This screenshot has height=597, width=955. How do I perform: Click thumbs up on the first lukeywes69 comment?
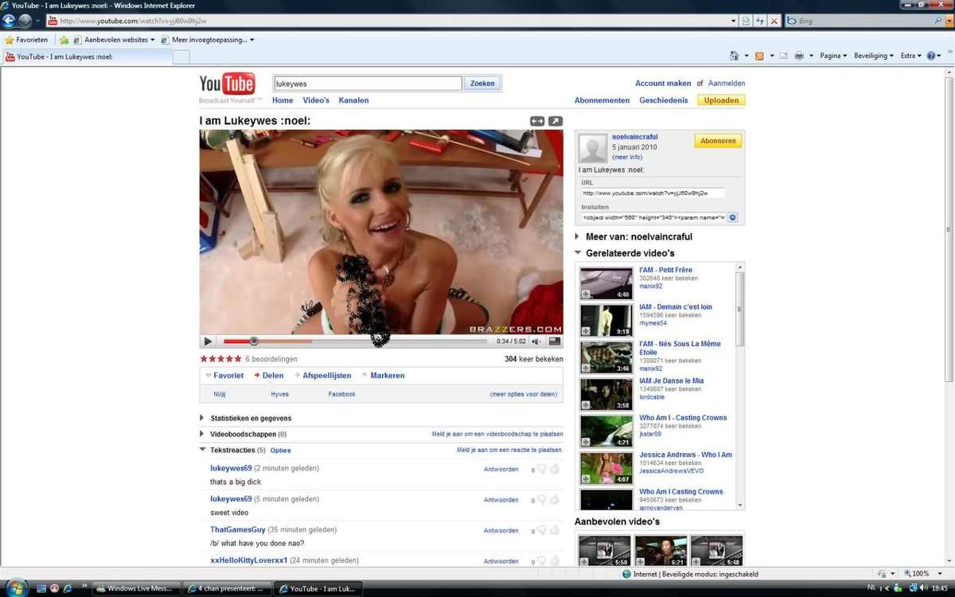click(555, 469)
